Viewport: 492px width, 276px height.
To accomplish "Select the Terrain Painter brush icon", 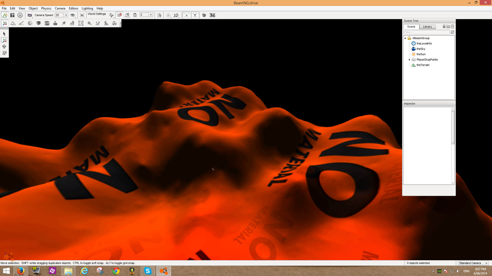I will (22, 23).
